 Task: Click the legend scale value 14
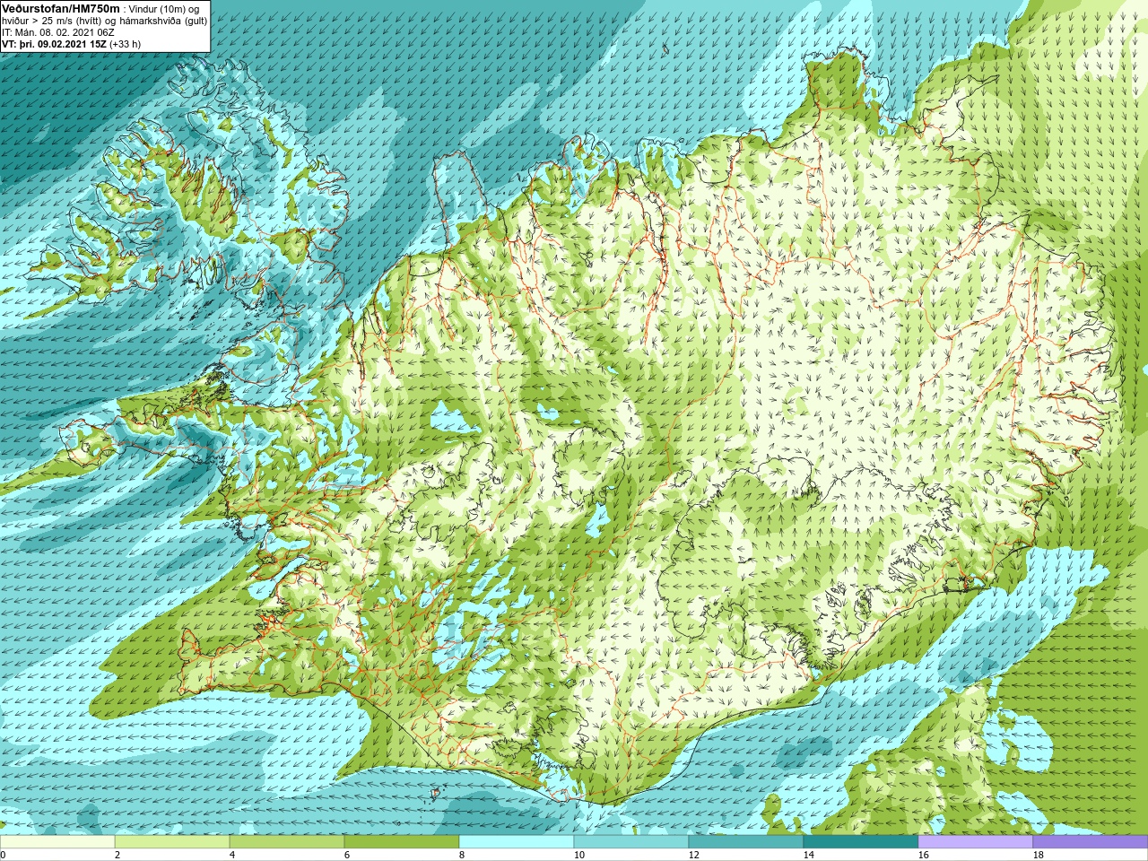[x=808, y=855]
